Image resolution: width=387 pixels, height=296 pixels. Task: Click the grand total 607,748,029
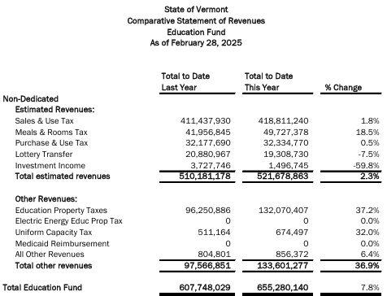(205, 288)
